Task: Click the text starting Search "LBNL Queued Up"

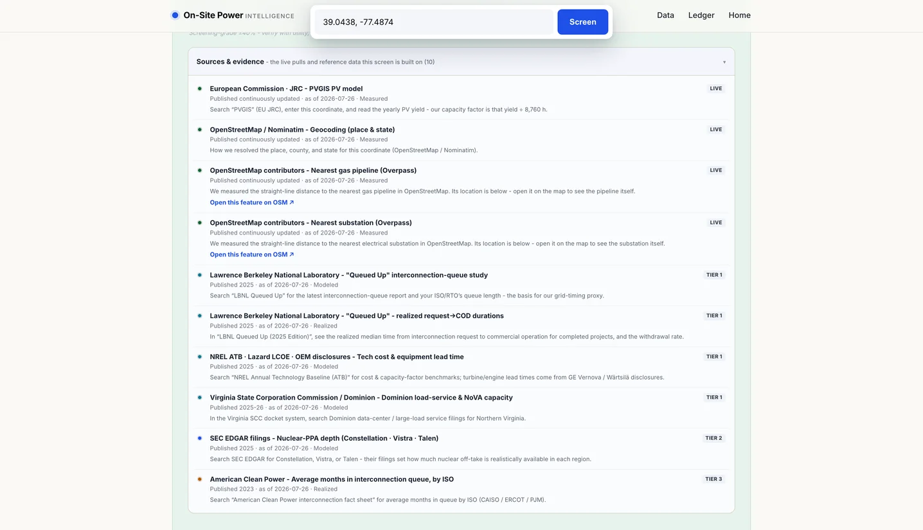Action: click(407, 296)
